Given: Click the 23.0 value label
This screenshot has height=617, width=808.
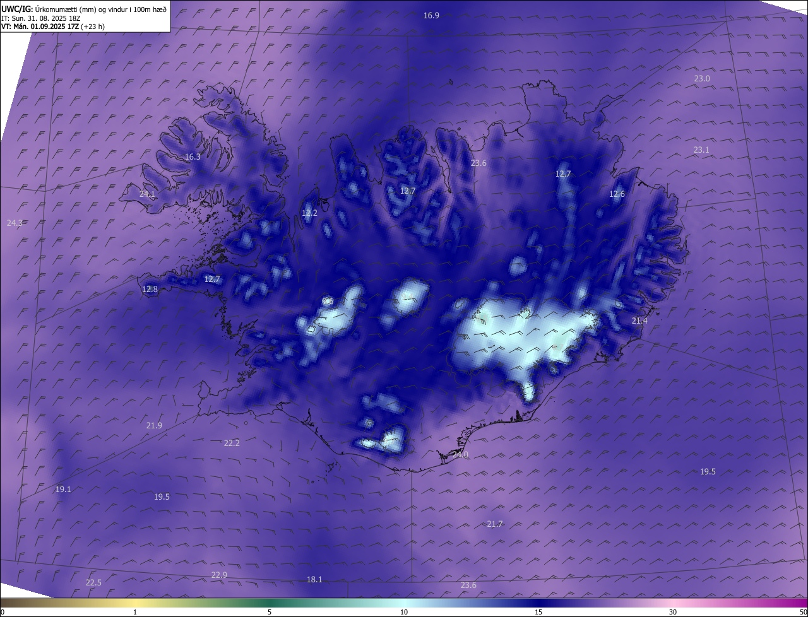Looking at the screenshot, I should point(702,78).
